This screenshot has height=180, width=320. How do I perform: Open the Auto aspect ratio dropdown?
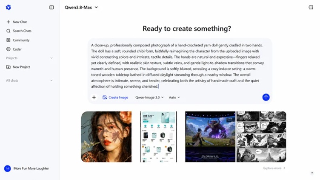174,97
